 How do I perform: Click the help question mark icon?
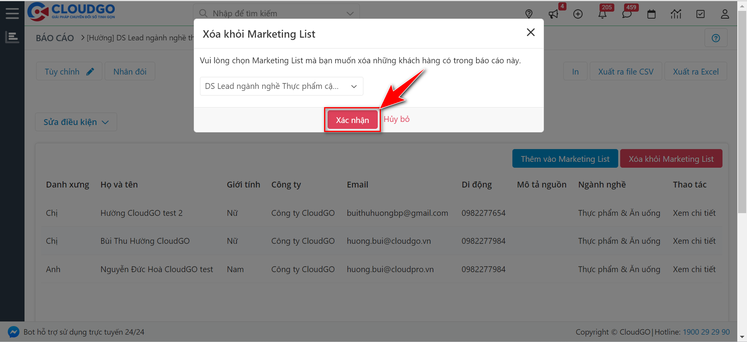coord(715,38)
